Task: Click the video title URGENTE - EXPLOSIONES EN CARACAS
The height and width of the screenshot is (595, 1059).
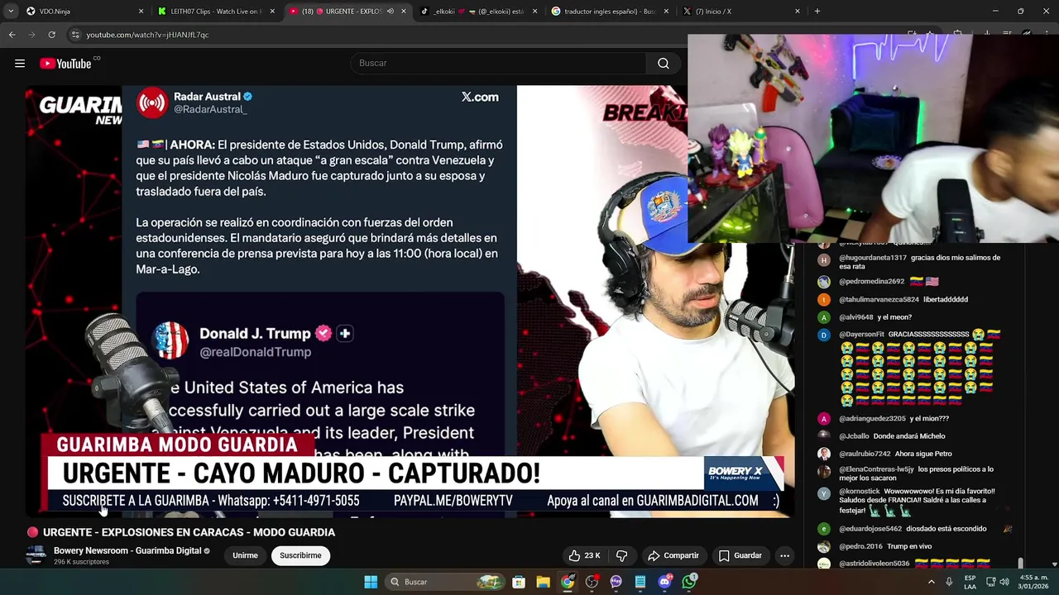Action: [x=189, y=532]
